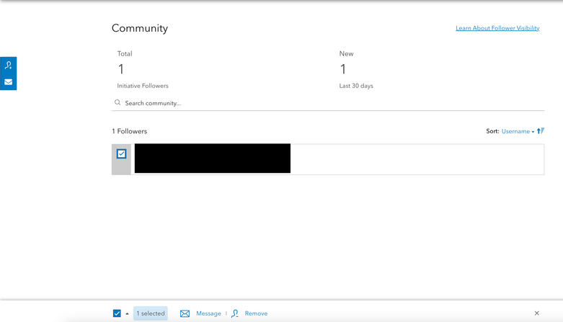
Task: Toggle sort direction arrow icon
Action: click(x=541, y=131)
